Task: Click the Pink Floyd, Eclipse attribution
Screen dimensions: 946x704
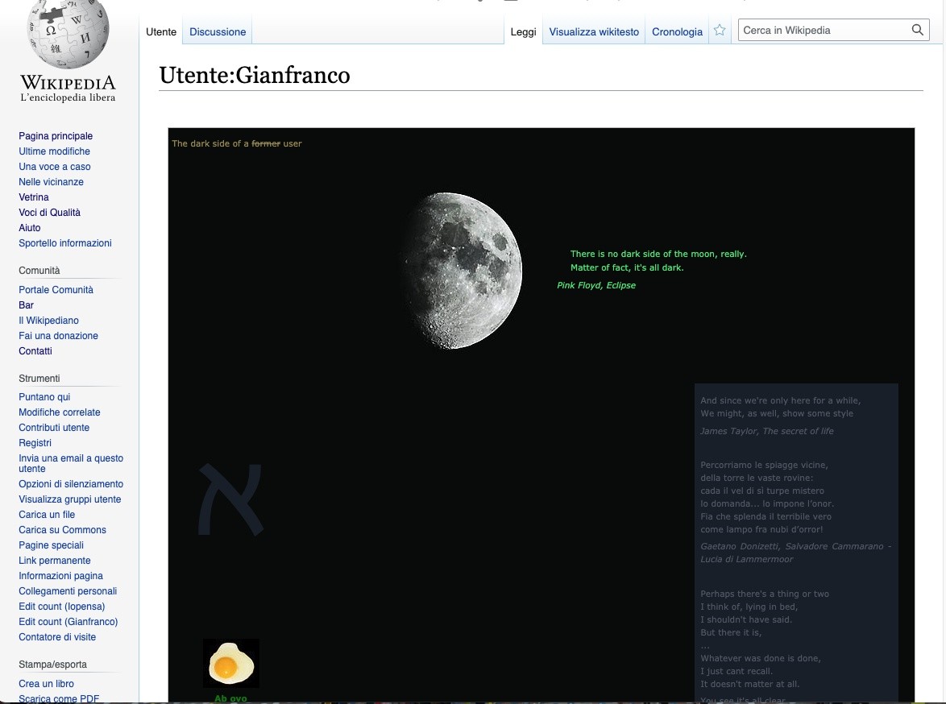Action: coord(596,285)
